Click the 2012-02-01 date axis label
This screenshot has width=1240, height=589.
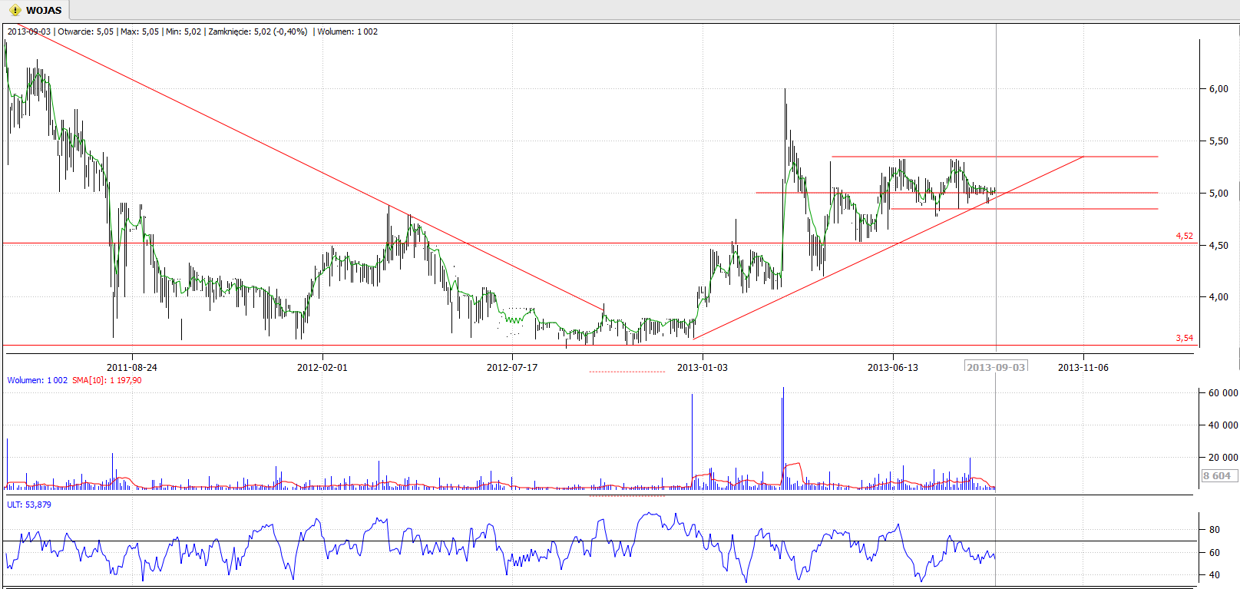[322, 367]
